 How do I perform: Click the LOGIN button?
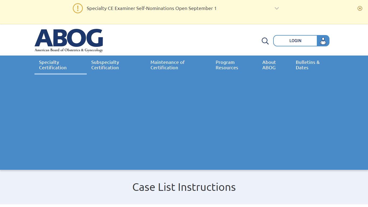295,41
